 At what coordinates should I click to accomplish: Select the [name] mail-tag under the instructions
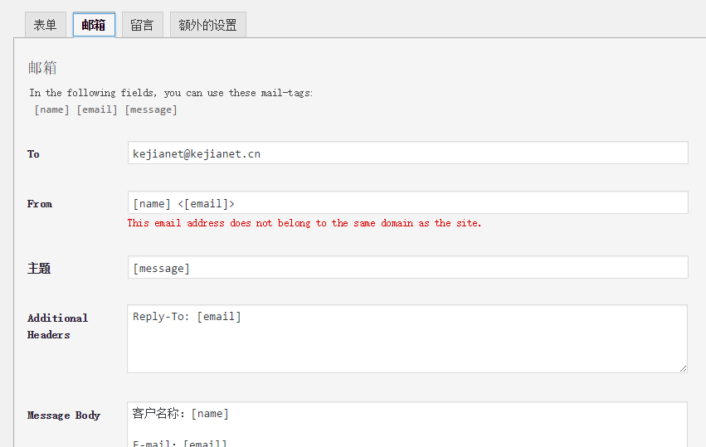coord(52,109)
